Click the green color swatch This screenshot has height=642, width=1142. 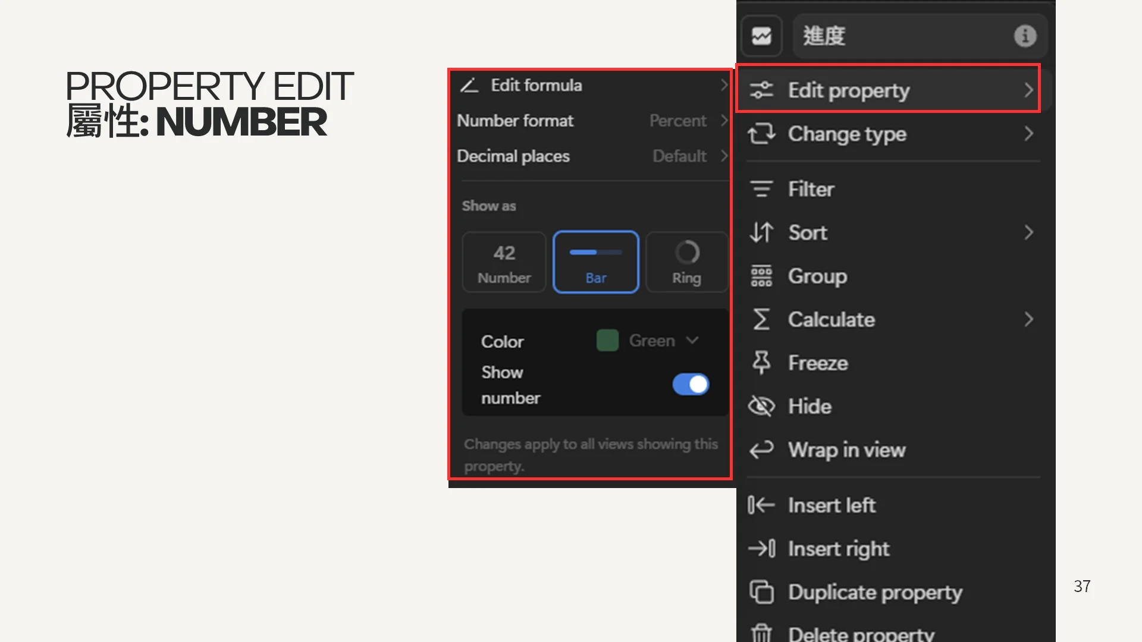pyautogui.click(x=607, y=341)
